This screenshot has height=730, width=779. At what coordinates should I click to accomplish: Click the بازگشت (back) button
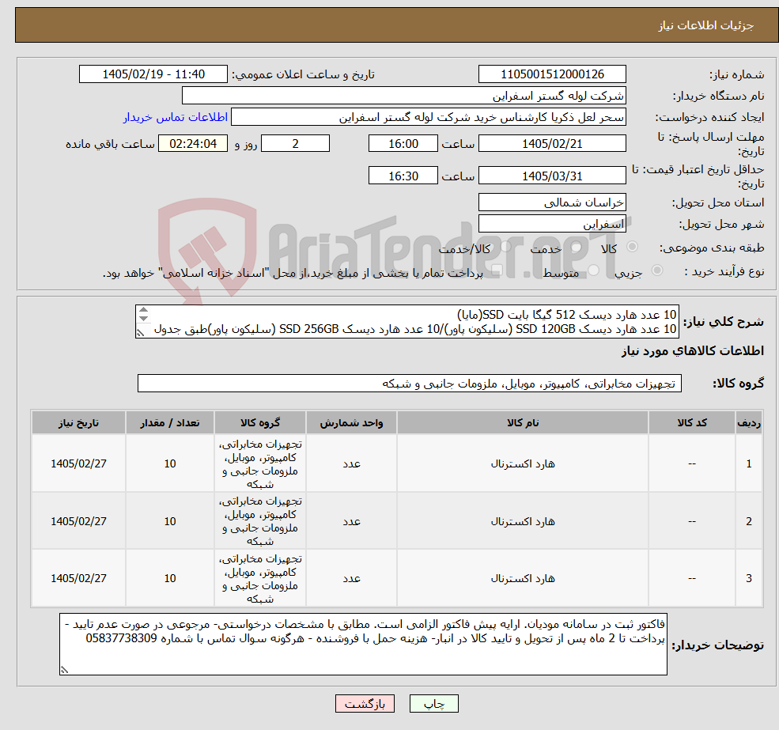pos(365,704)
